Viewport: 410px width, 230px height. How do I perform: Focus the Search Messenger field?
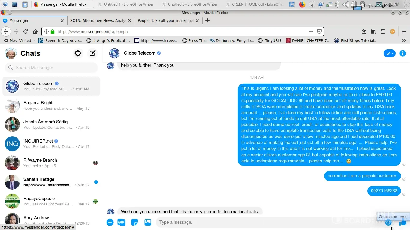tap(51, 68)
